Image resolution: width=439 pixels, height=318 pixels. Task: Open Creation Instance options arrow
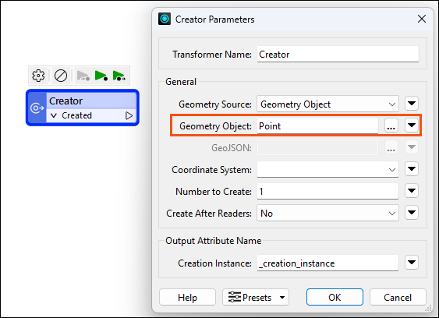(x=412, y=263)
